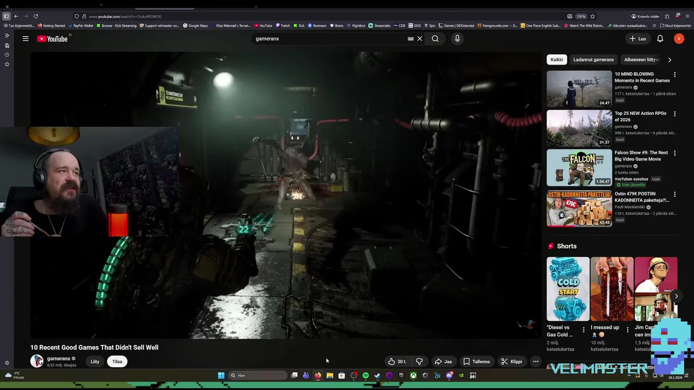Open Top 25 NEW Action RPGs thumbnail
694x390 pixels.
579,128
